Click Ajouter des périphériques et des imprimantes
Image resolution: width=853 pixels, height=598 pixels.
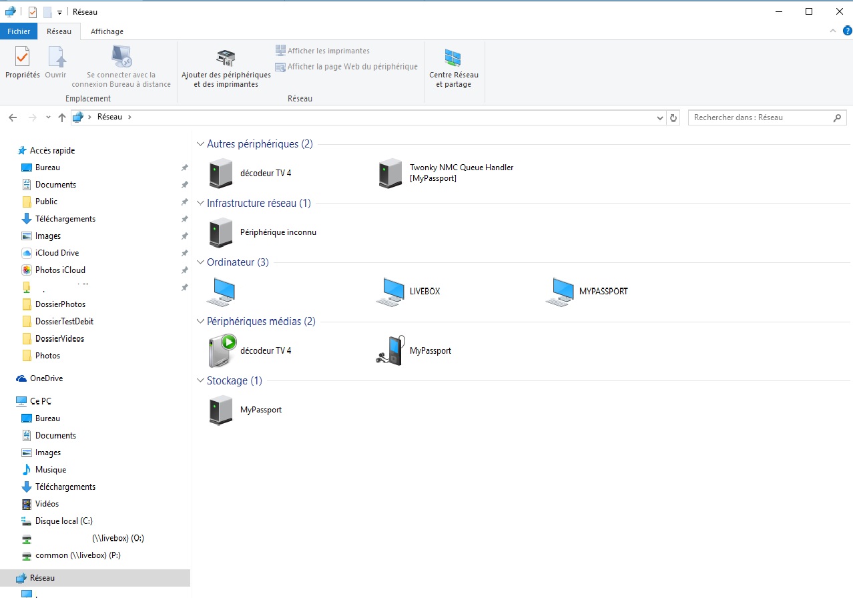226,67
